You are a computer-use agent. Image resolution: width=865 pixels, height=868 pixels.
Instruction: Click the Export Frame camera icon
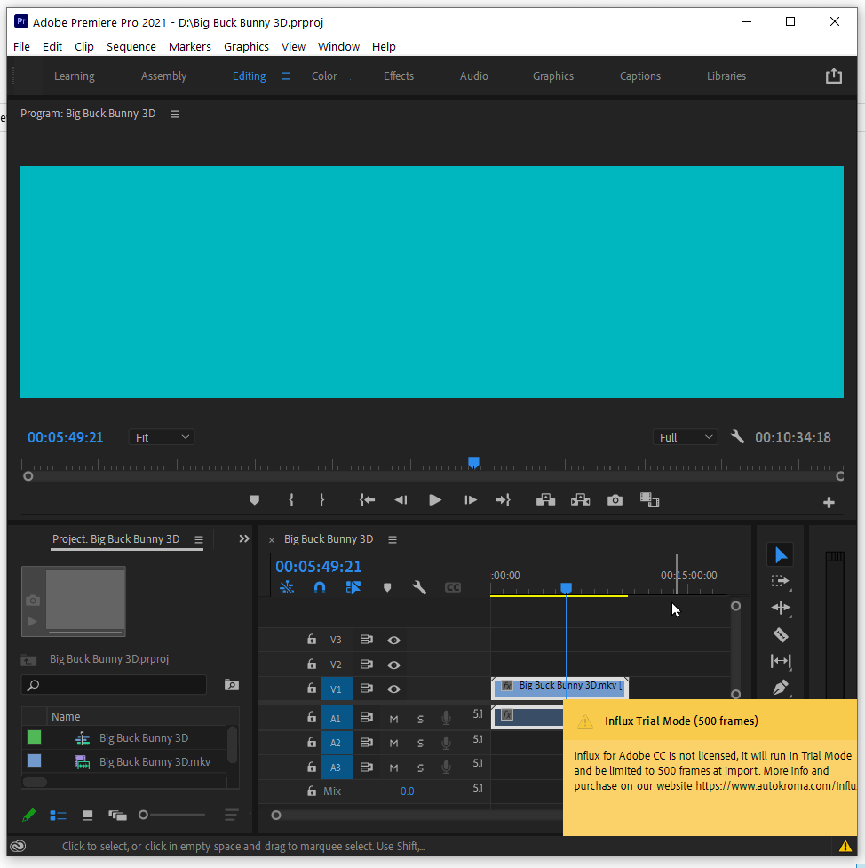[x=615, y=499]
